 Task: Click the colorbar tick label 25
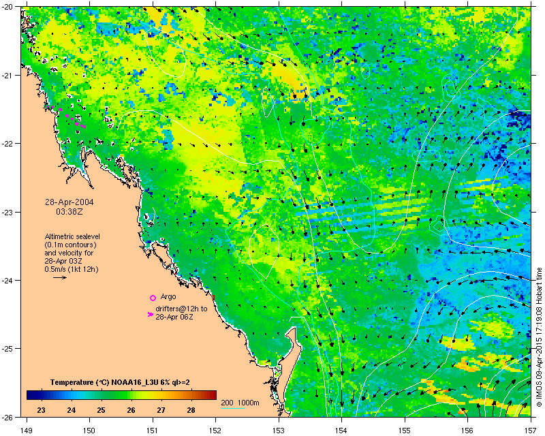[101, 410]
